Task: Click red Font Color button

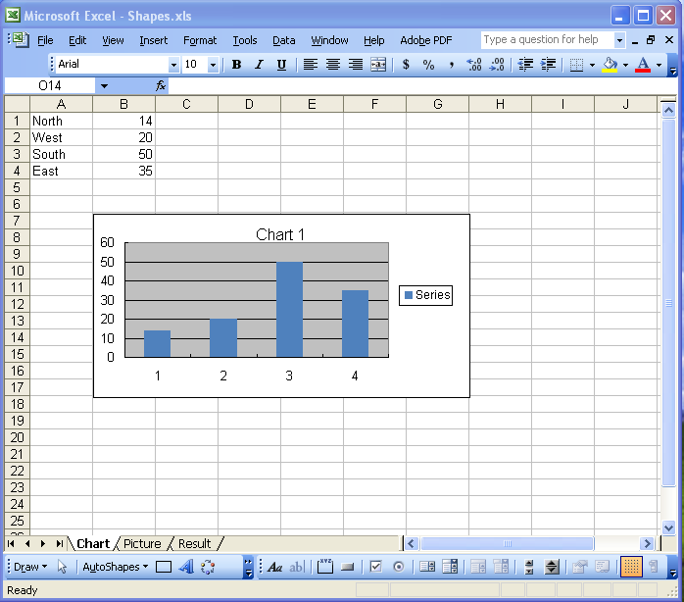Action: [643, 65]
